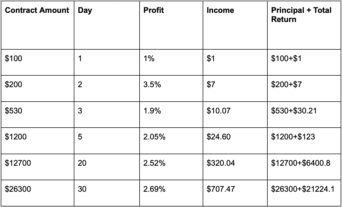Click the $1200+$123 total return cell
342x207 pixels.
click(304, 141)
